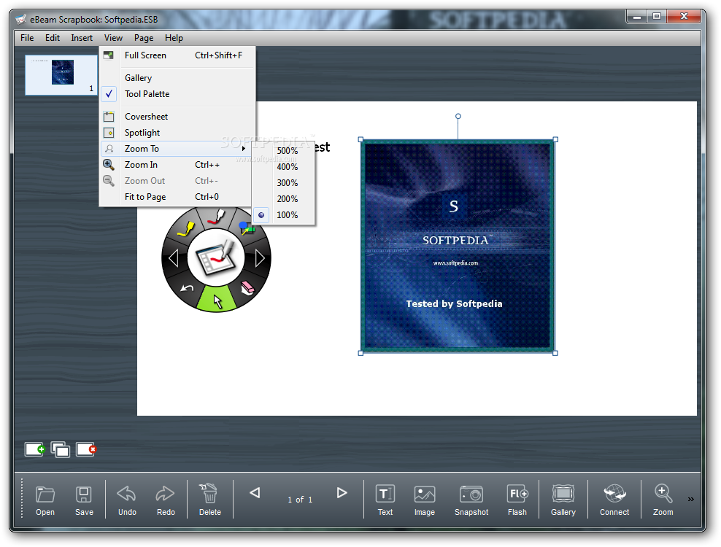Image resolution: width=721 pixels, height=547 pixels.
Task: Select the 100% zoom radio option
Action: [283, 214]
